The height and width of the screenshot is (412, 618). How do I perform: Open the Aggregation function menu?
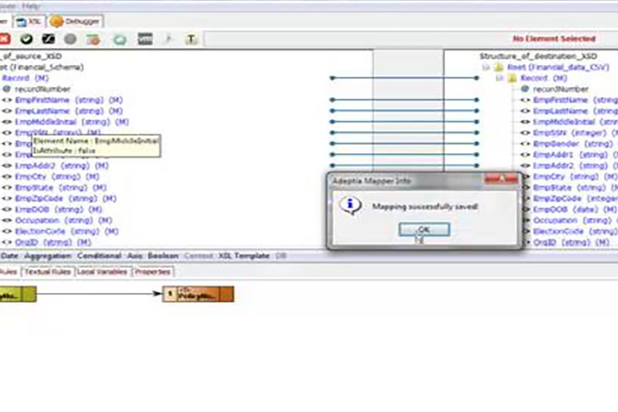[x=48, y=256]
